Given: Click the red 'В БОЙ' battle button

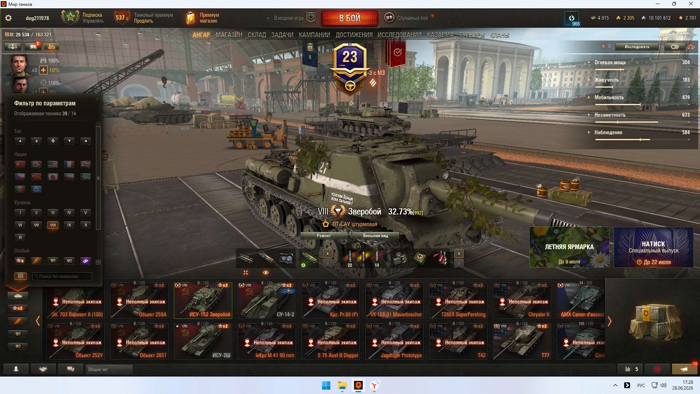Looking at the screenshot, I should (x=350, y=18).
